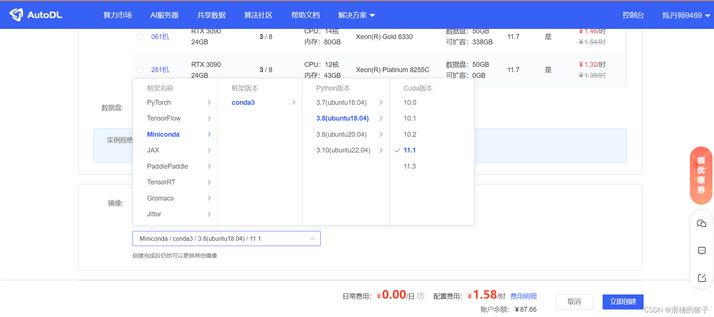Click the ¥1.32/时 price for 251机

592,65
